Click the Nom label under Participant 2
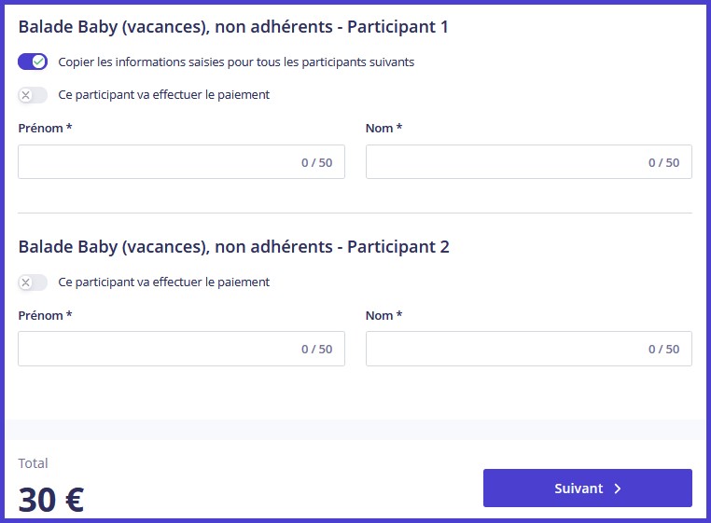 [x=383, y=315]
